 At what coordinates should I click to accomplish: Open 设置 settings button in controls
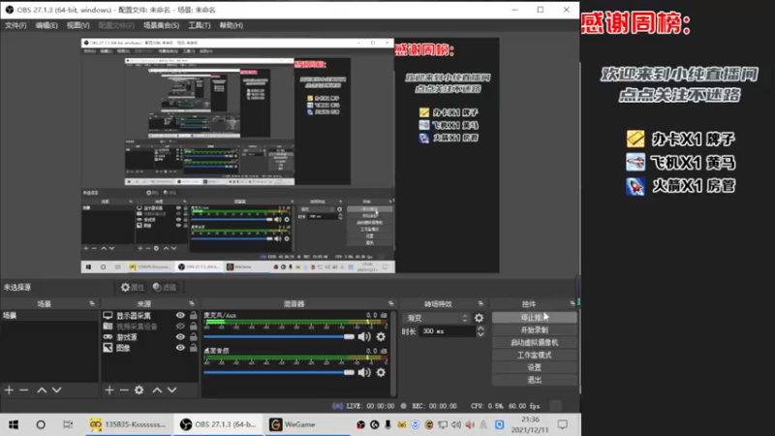coord(535,367)
